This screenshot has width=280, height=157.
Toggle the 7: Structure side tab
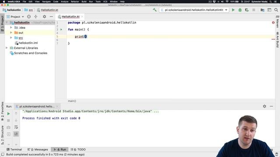[2, 135]
